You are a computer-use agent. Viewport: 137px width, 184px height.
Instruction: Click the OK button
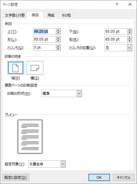99,177
